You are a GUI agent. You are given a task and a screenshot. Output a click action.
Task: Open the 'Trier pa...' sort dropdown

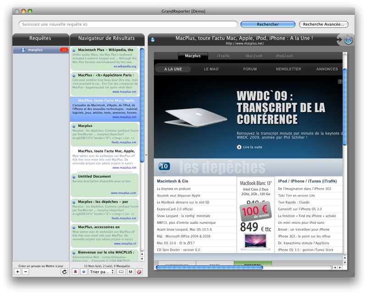coord(102,272)
